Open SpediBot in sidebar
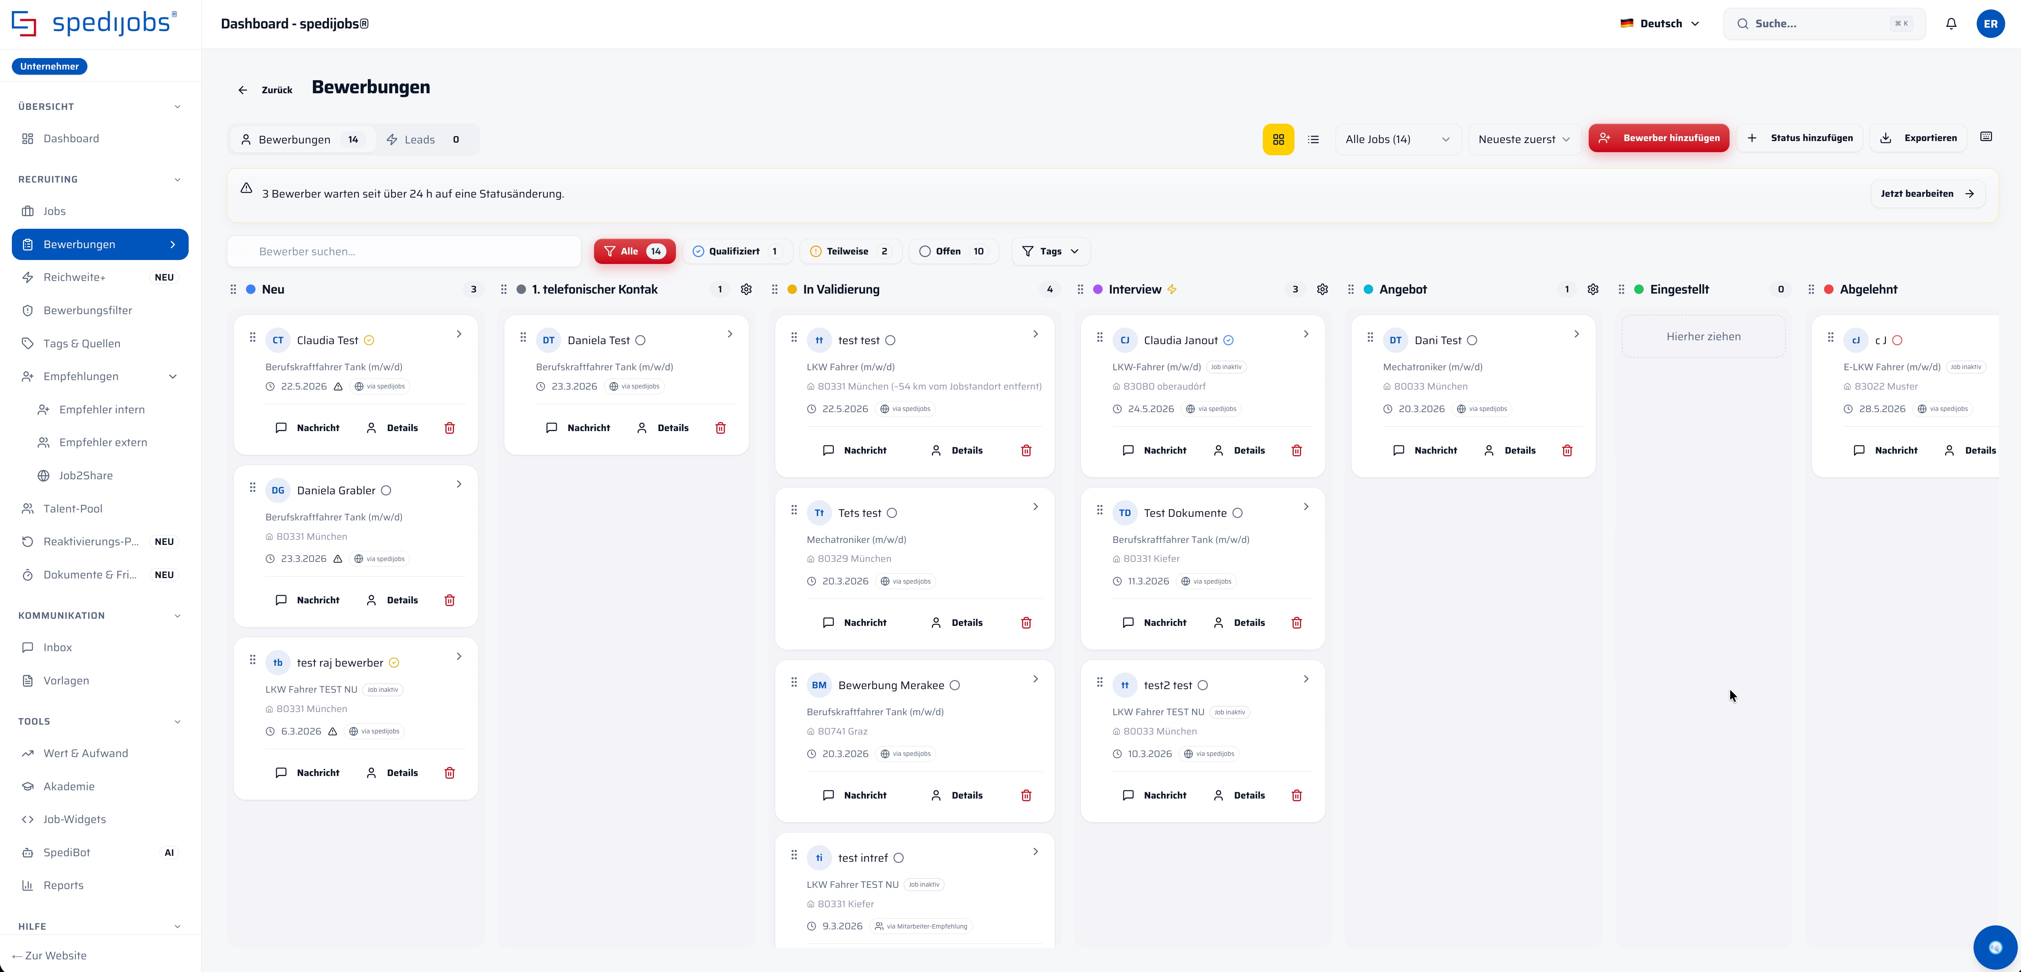Screen dimensions: 2021x972 coord(100,853)
